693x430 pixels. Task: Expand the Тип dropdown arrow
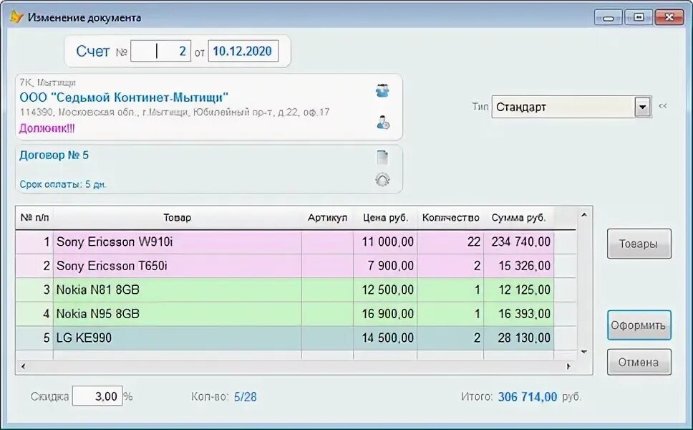643,107
